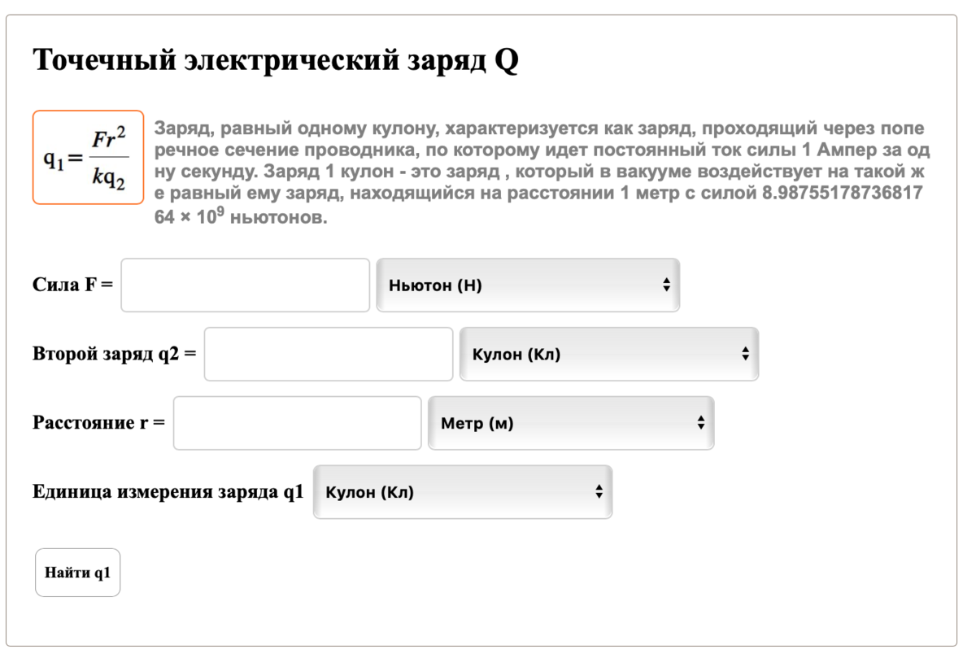Focus the Второй заряд q2 input field
976x658 pixels.
click(x=329, y=354)
